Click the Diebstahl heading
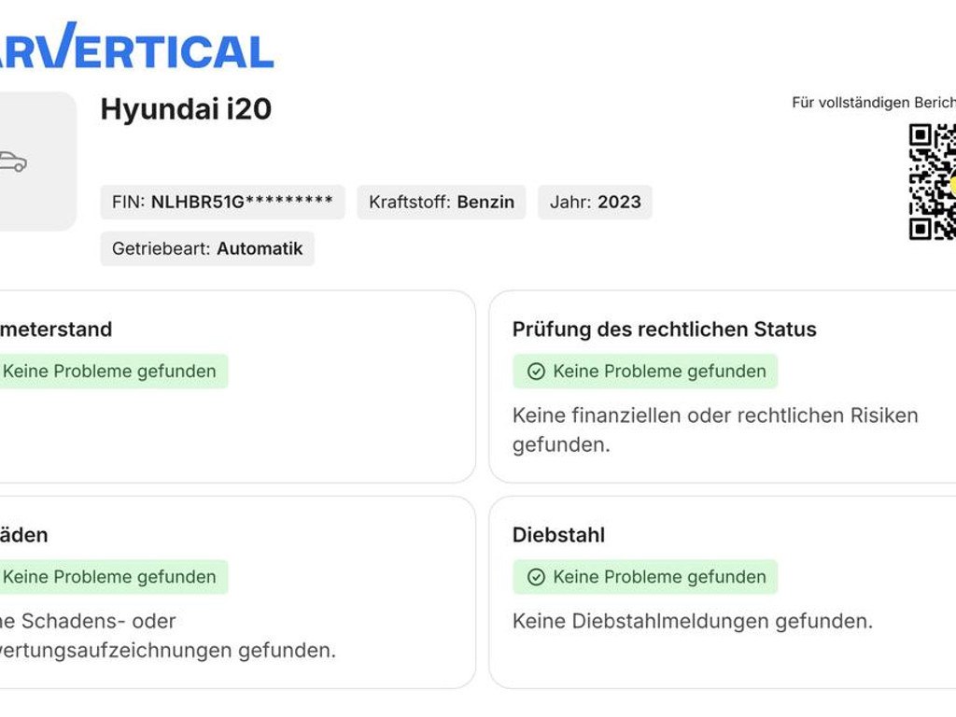Image resolution: width=956 pixels, height=717 pixels. pyautogui.click(x=558, y=535)
